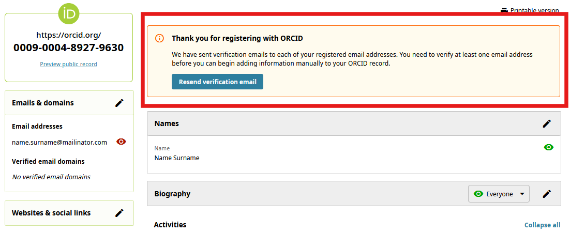Open the Biography visibility Everyone dropdown
Screen dimensions: 570x233
tap(499, 194)
